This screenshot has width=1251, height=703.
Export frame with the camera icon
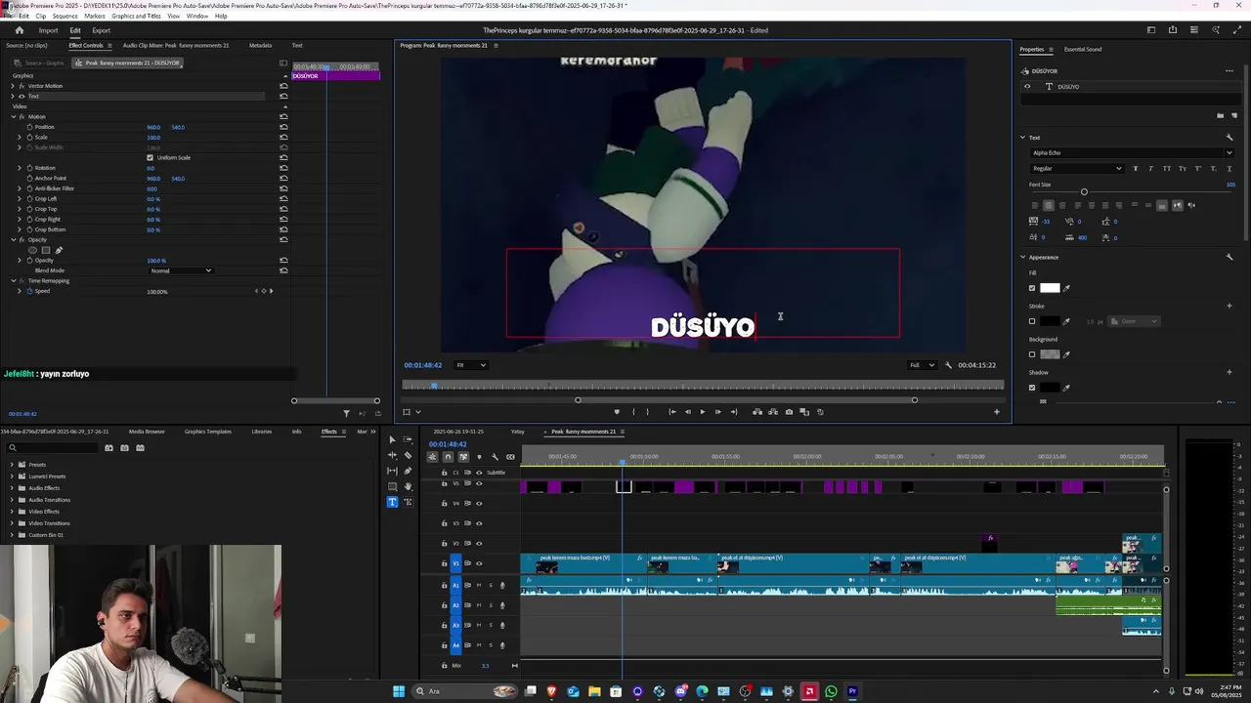[x=789, y=412]
